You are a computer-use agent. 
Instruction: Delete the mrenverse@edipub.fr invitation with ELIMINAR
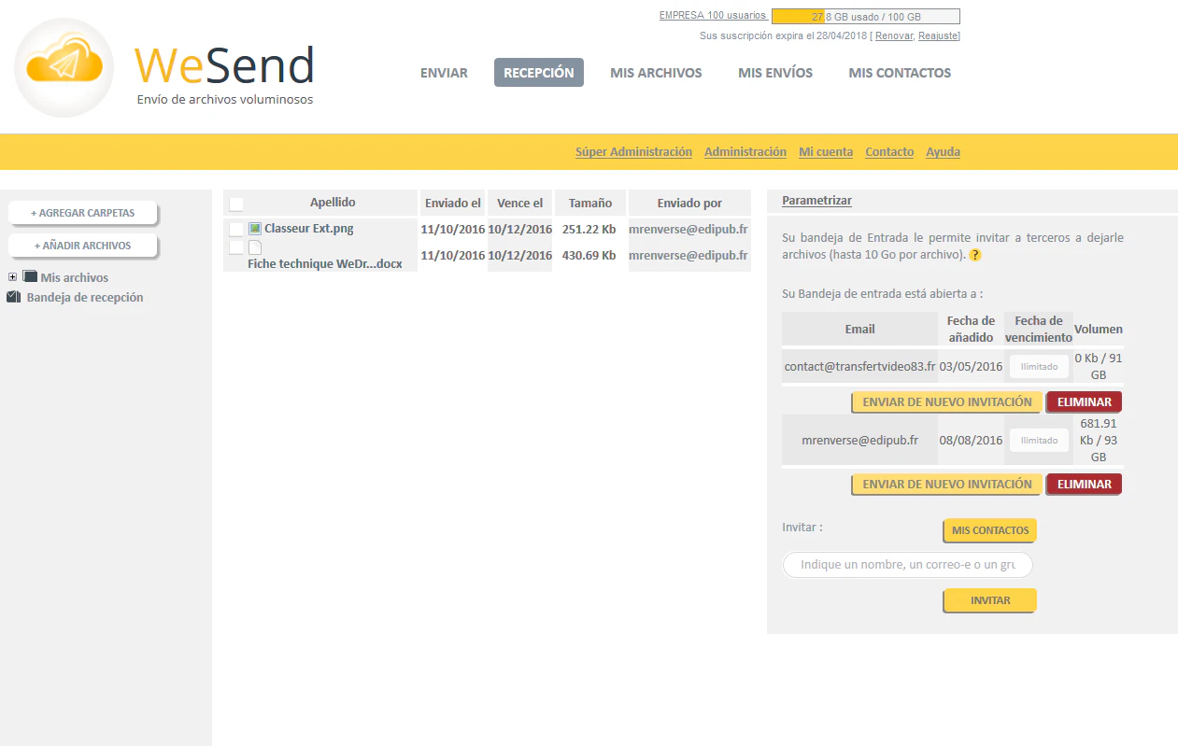click(x=1084, y=485)
